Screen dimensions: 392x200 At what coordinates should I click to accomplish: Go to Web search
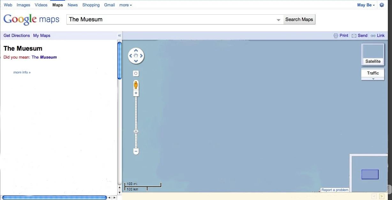pyautogui.click(x=8, y=5)
